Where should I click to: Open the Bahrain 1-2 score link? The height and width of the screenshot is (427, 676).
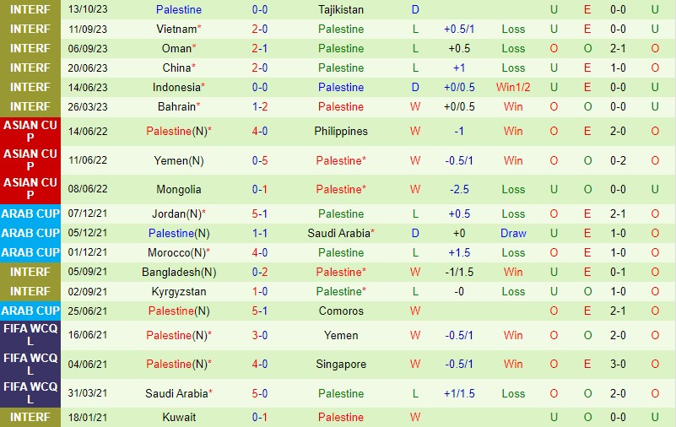click(x=260, y=106)
